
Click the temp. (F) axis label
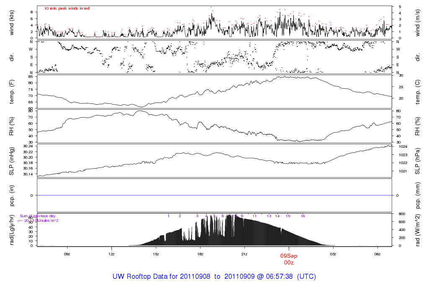pyautogui.click(x=12, y=92)
